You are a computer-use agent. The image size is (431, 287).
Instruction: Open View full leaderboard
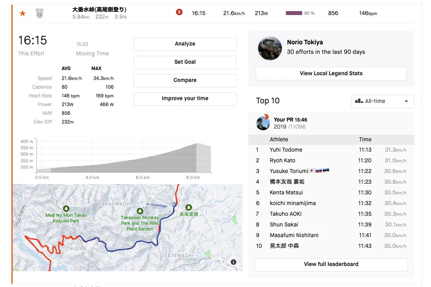(x=331, y=264)
